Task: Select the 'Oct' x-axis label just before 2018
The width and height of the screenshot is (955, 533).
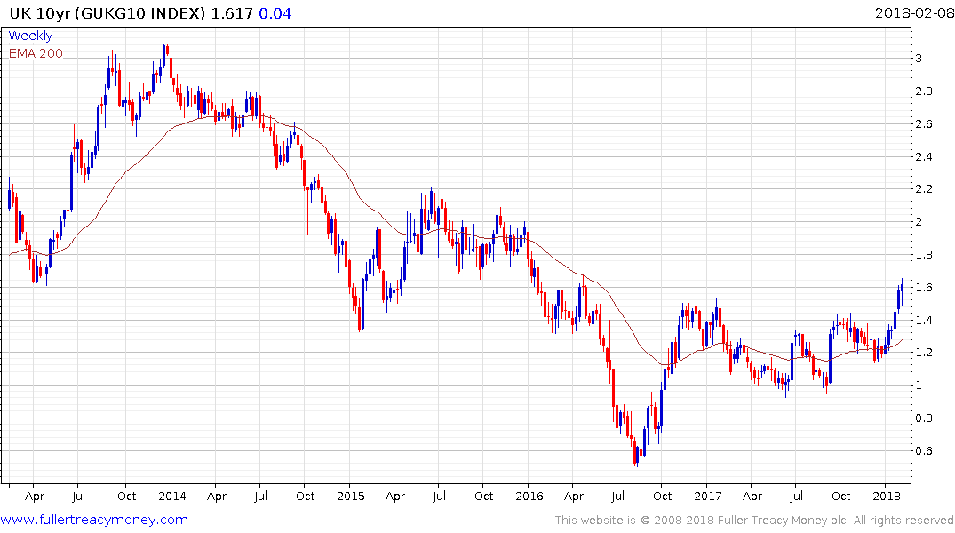Action: (840, 497)
